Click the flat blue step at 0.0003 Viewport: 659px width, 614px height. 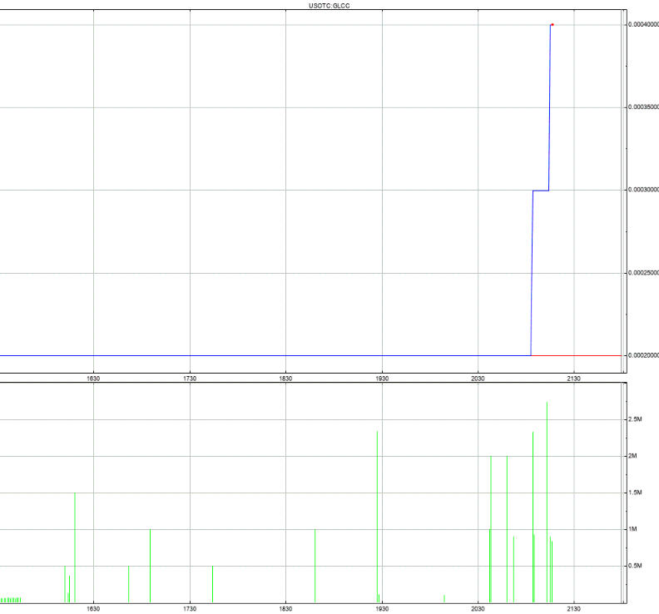point(540,191)
